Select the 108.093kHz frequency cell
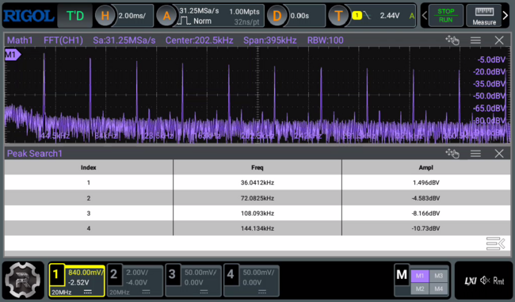 tap(257, 213)
